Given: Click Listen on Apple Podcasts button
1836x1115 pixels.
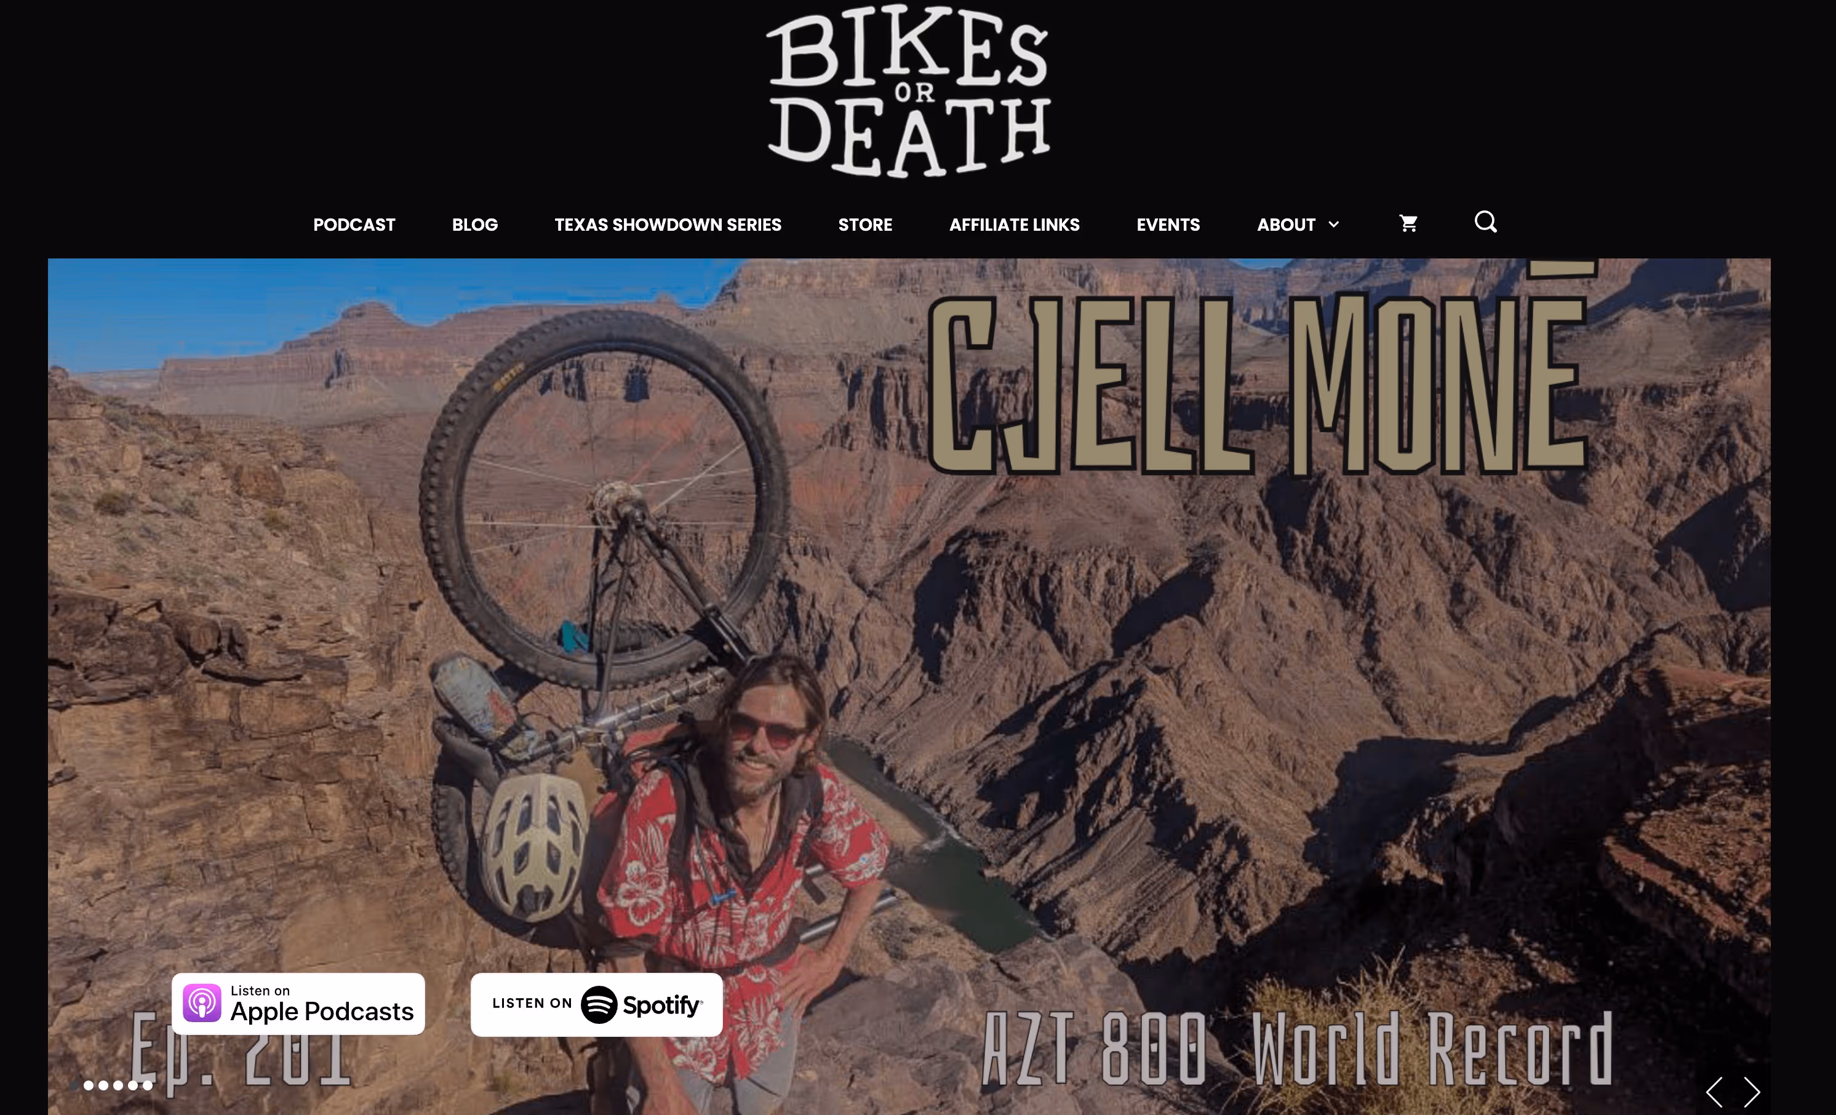Looking at the screenshot, I should (298, 1003).
